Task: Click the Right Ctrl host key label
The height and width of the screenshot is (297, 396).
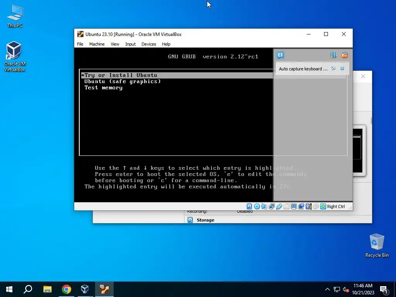Action: point(336,207)
